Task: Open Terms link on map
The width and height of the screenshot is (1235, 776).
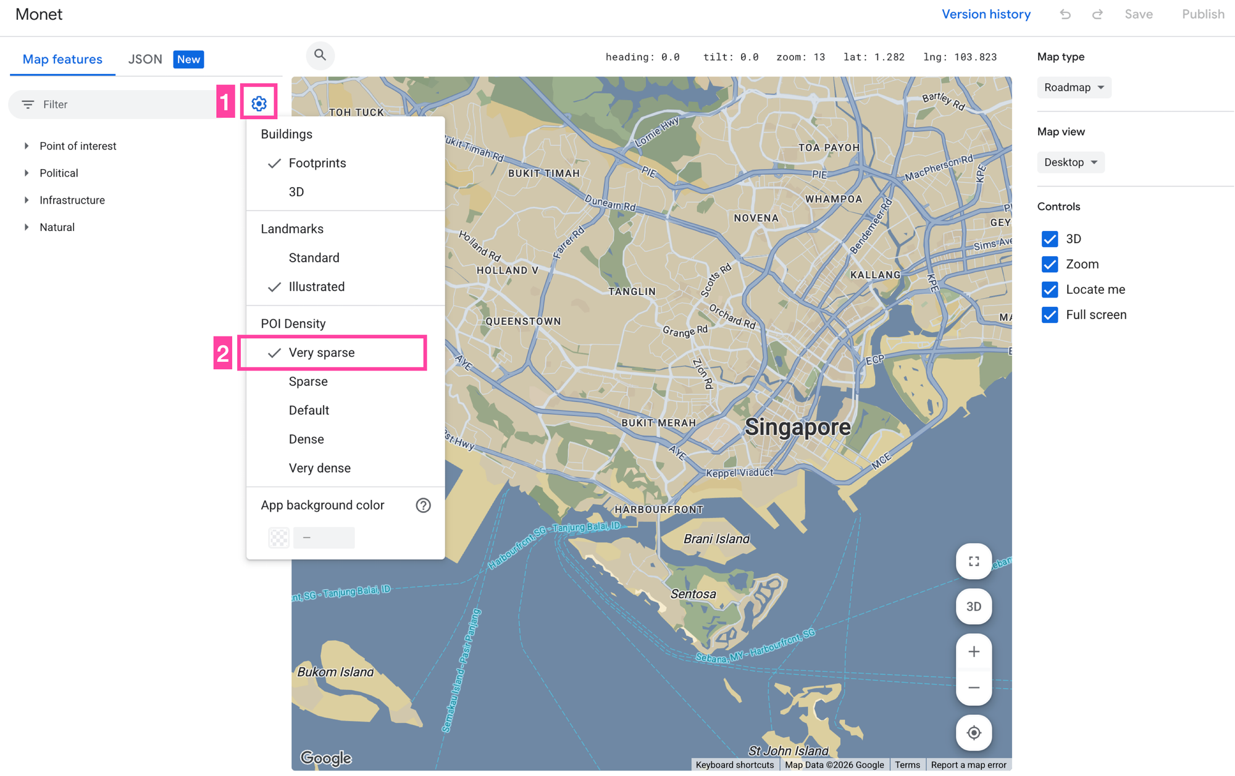Action: pyautogui.click(x=907, y=764)
